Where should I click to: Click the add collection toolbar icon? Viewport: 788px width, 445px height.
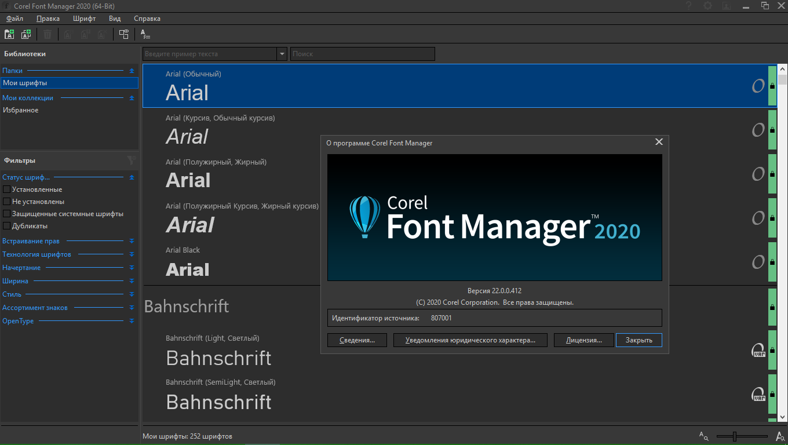[26, 34]
